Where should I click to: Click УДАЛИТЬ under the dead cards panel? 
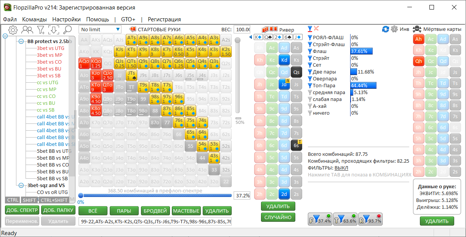437,221
